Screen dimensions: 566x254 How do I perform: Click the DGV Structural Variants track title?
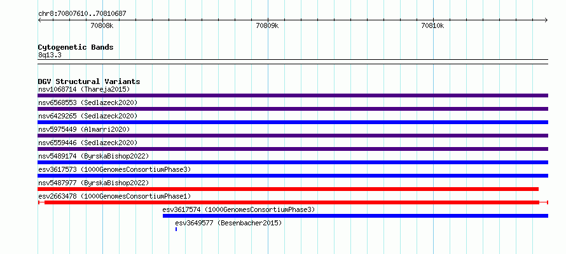coord(89,81)
